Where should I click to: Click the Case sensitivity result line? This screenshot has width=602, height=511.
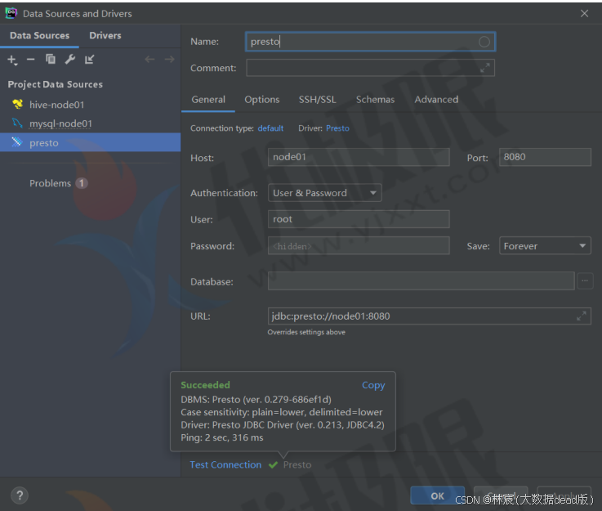click(282, 412)
